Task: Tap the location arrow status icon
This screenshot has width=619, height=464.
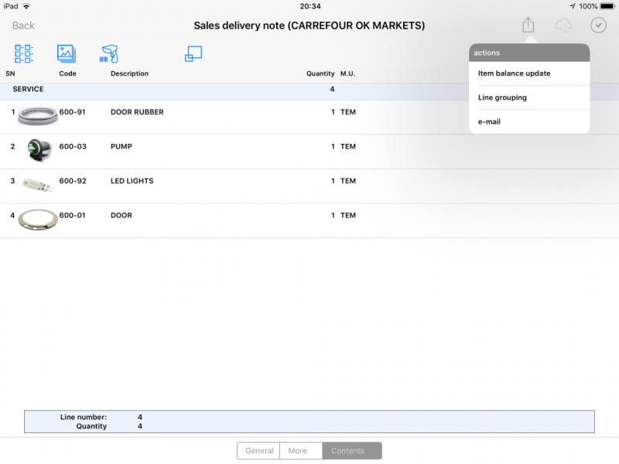Action: (573, 6)
